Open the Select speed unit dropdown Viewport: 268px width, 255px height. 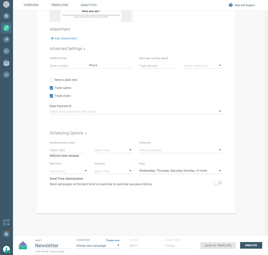coord(203,66)
